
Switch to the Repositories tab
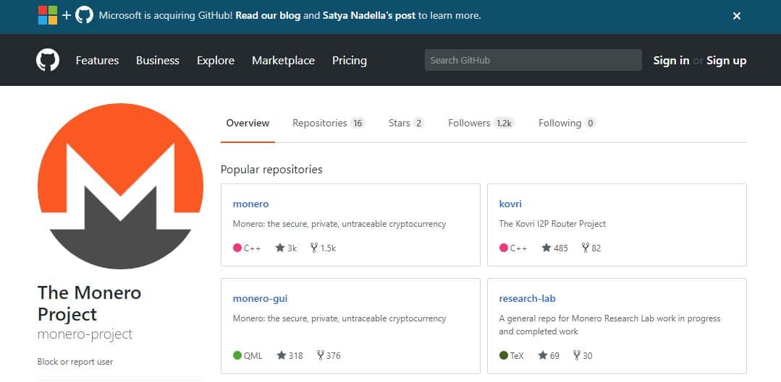point(327,123)
